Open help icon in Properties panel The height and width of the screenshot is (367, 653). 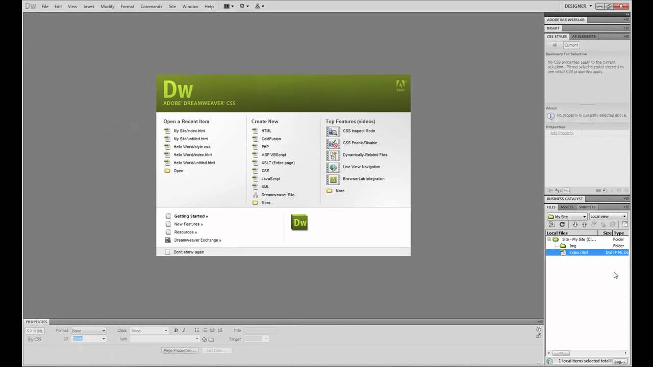pyautogui.click(x=539, y=329)
